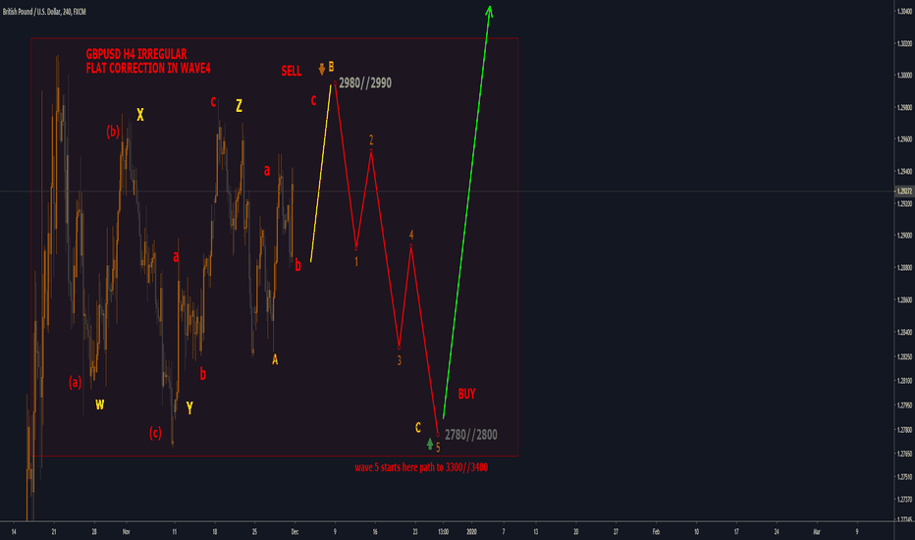915x540 pixels.
Task: Click the SELL text annotation
Action: click(292, 72)
